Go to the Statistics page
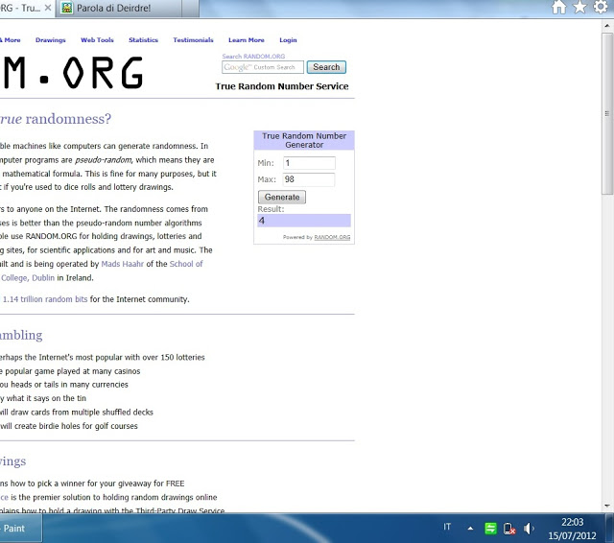Image resolution: width=614 pixels, height=543 pixels. (143, 40)
